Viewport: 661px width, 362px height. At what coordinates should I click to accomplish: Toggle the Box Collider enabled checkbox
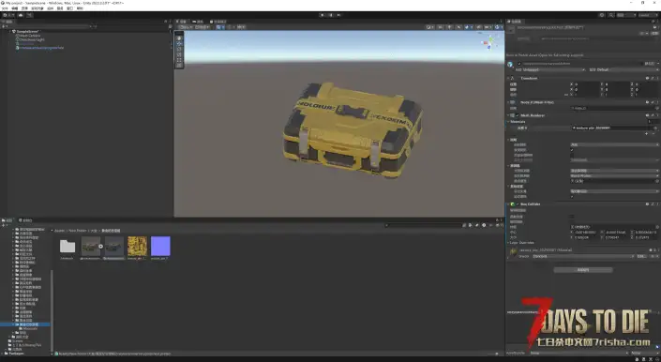pyautogui.click(x=518, y=204)
